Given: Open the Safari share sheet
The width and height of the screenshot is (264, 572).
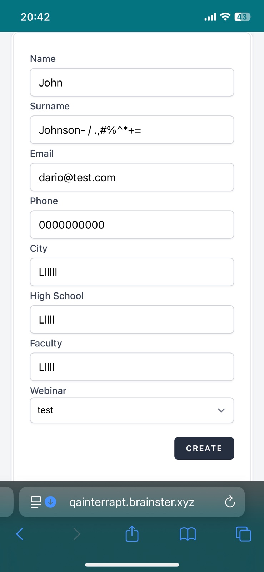Looking at the screenshot, I should tap(132, 534).
